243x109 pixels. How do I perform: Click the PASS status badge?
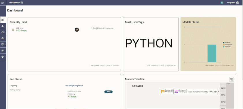[109, 92]
